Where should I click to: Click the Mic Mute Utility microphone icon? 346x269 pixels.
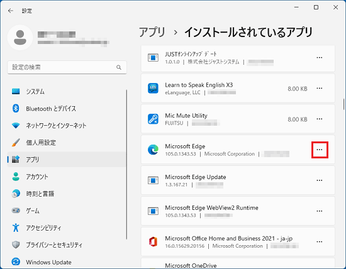coord(153,119)
